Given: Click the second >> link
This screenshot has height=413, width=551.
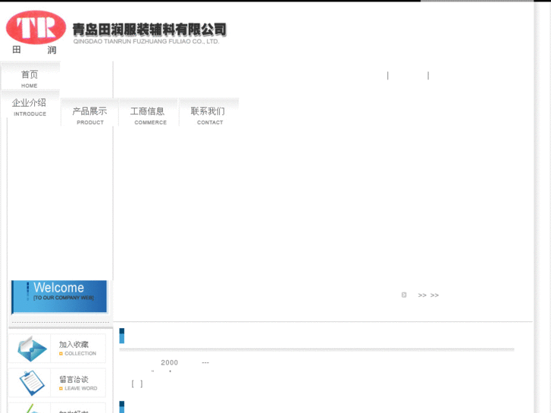Looking at the screenshot, I should click(x=434, y=296).
